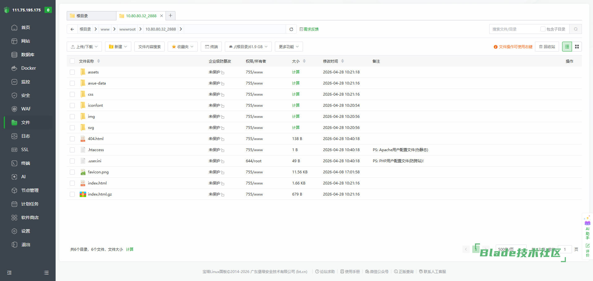Viewport: 593px width, 281px height.
Task: Switch to list view icon
Action: [x=567, y=47]
